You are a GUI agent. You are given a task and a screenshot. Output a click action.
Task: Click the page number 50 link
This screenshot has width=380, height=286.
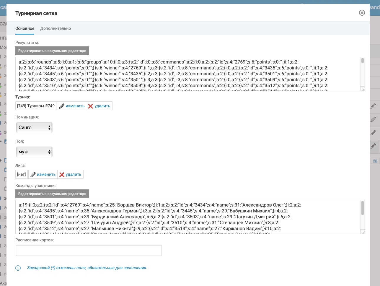375,161
